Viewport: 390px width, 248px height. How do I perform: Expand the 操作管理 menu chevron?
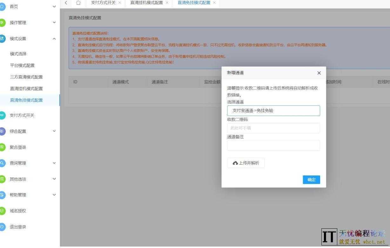pos(54,22)
